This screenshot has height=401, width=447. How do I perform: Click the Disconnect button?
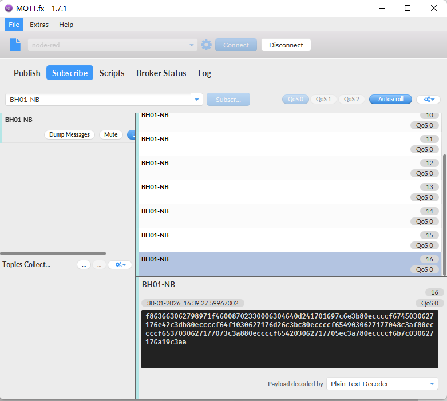click(x=286, y=45)
